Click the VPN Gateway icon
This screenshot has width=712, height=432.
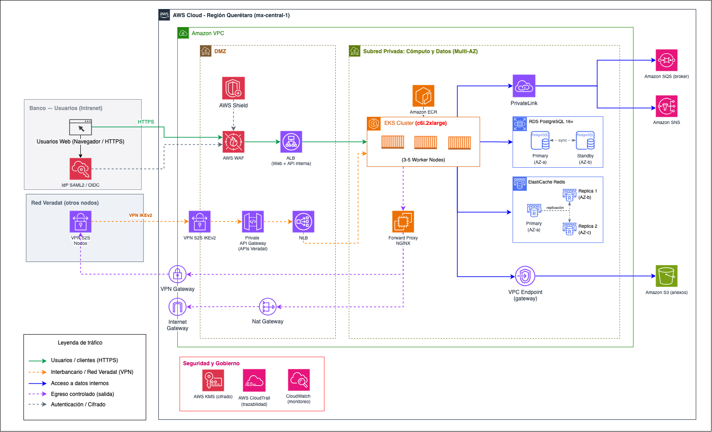pyautogui.click(x=177, y=274)
